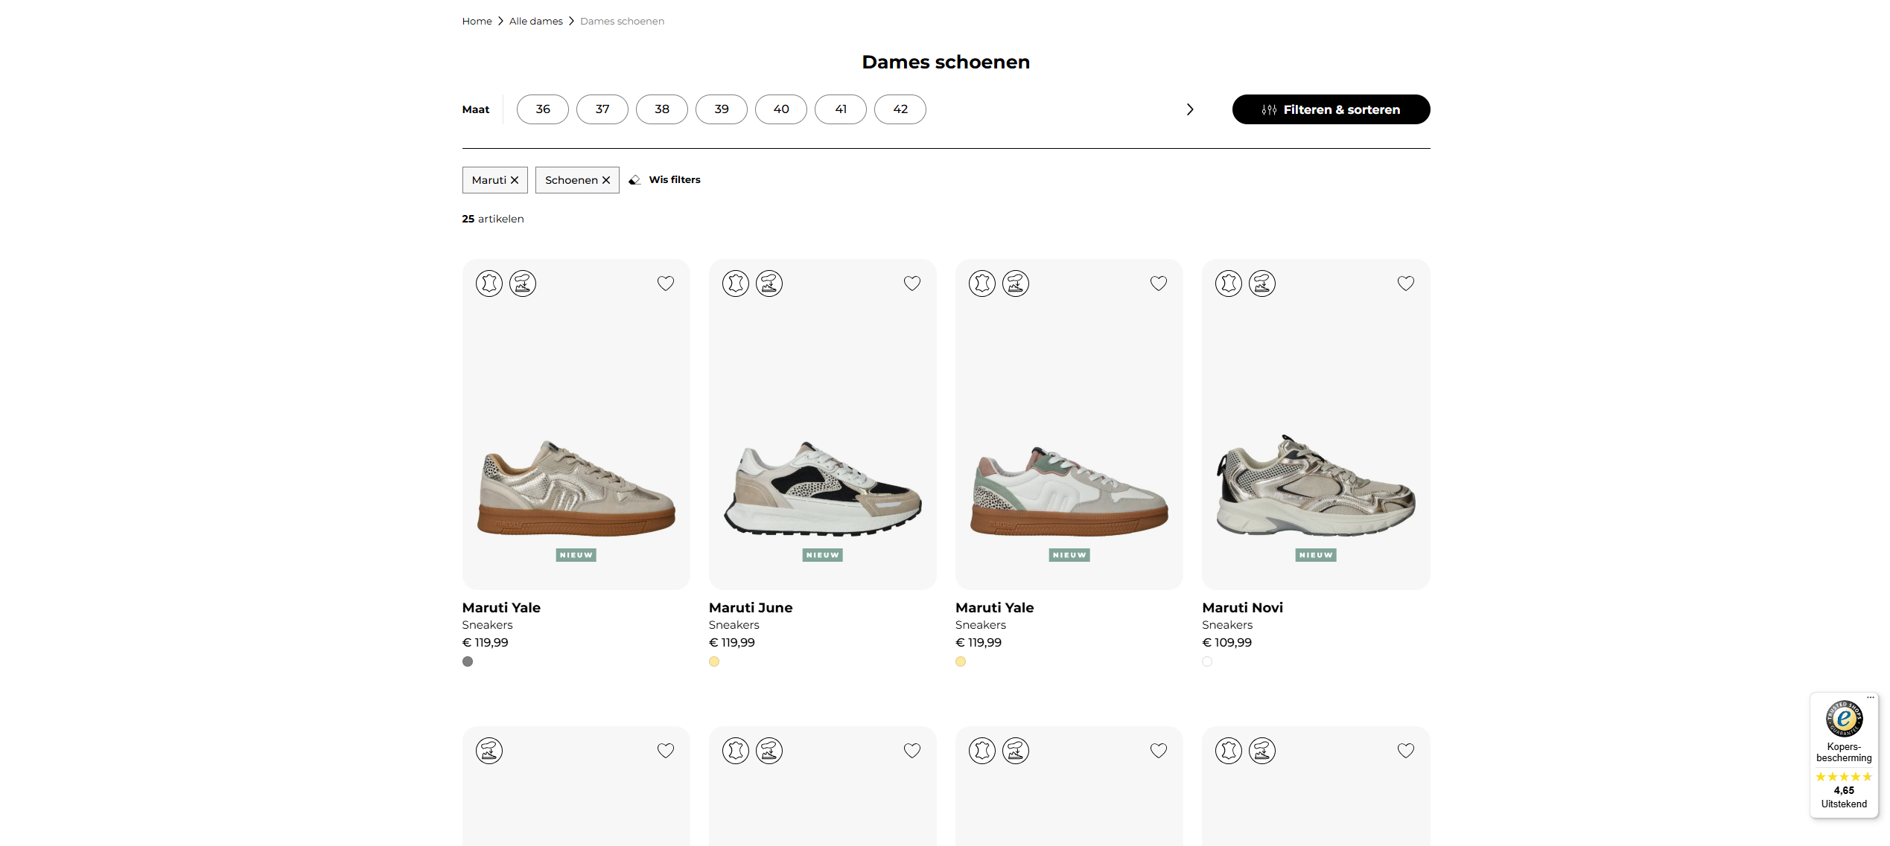
Task: Click removable footbed icon on Maruti June
Action: [769, 283]
